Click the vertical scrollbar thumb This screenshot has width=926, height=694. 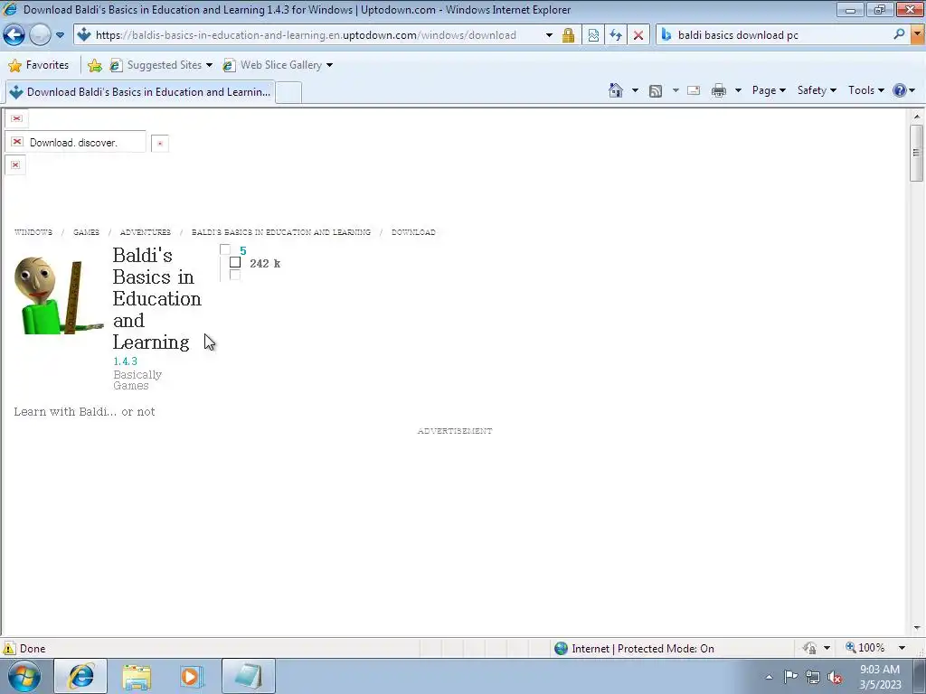pyautogui.click(x=916, y=153)
